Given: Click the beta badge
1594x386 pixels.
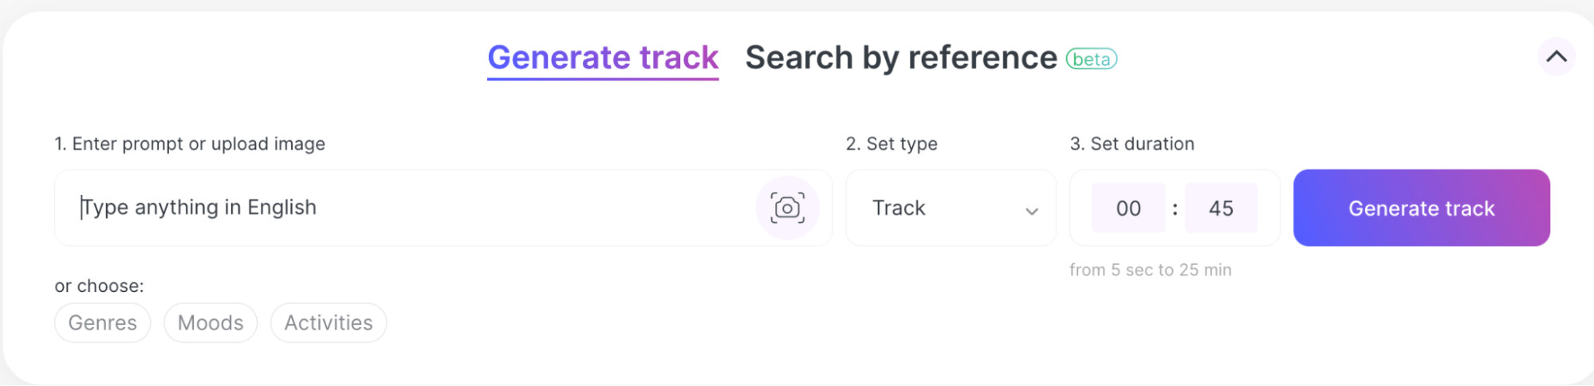Looking at the screenshot, I should 1091,60.
